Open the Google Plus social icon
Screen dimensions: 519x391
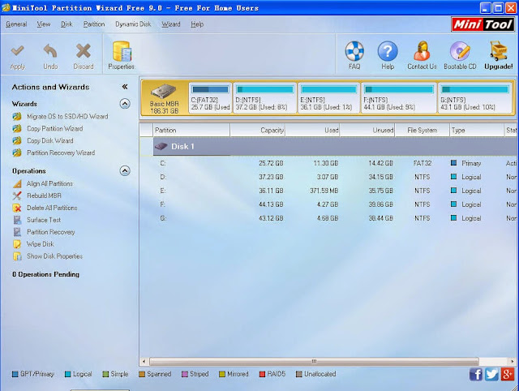(x=508, y=375)
